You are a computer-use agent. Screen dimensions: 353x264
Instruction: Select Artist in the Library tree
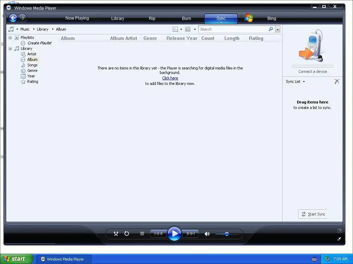pos(32,54)
